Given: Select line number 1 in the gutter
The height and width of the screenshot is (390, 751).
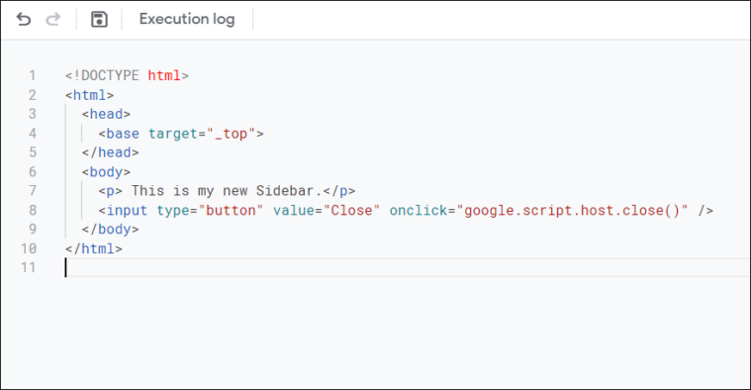Looking at the screenshot, I should [x=32, y=75].
